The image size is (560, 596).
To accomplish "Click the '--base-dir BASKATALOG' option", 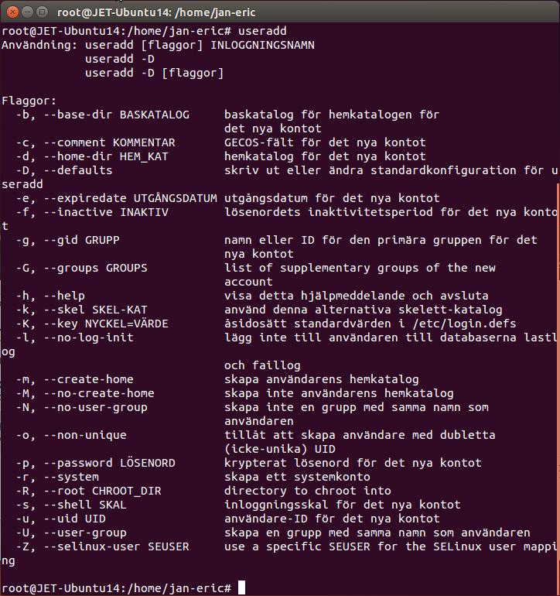I will pos(116,115).
